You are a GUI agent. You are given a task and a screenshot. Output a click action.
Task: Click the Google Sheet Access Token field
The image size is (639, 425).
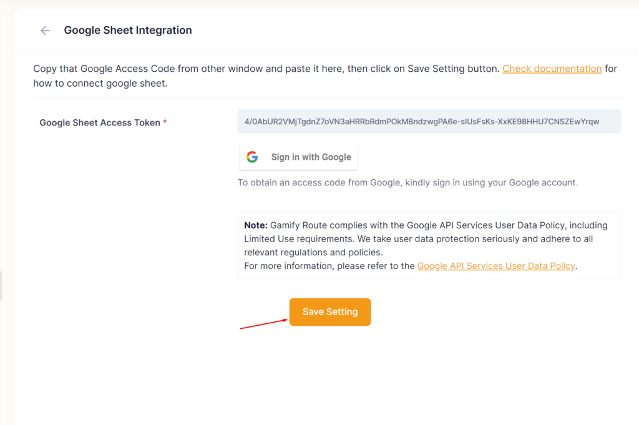429,122
